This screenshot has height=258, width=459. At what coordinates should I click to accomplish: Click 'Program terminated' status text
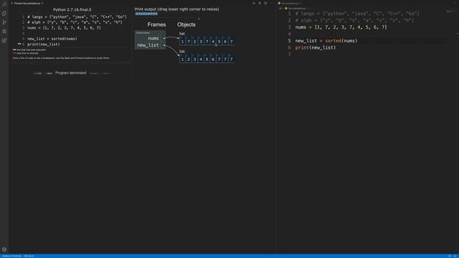(71, 73)
